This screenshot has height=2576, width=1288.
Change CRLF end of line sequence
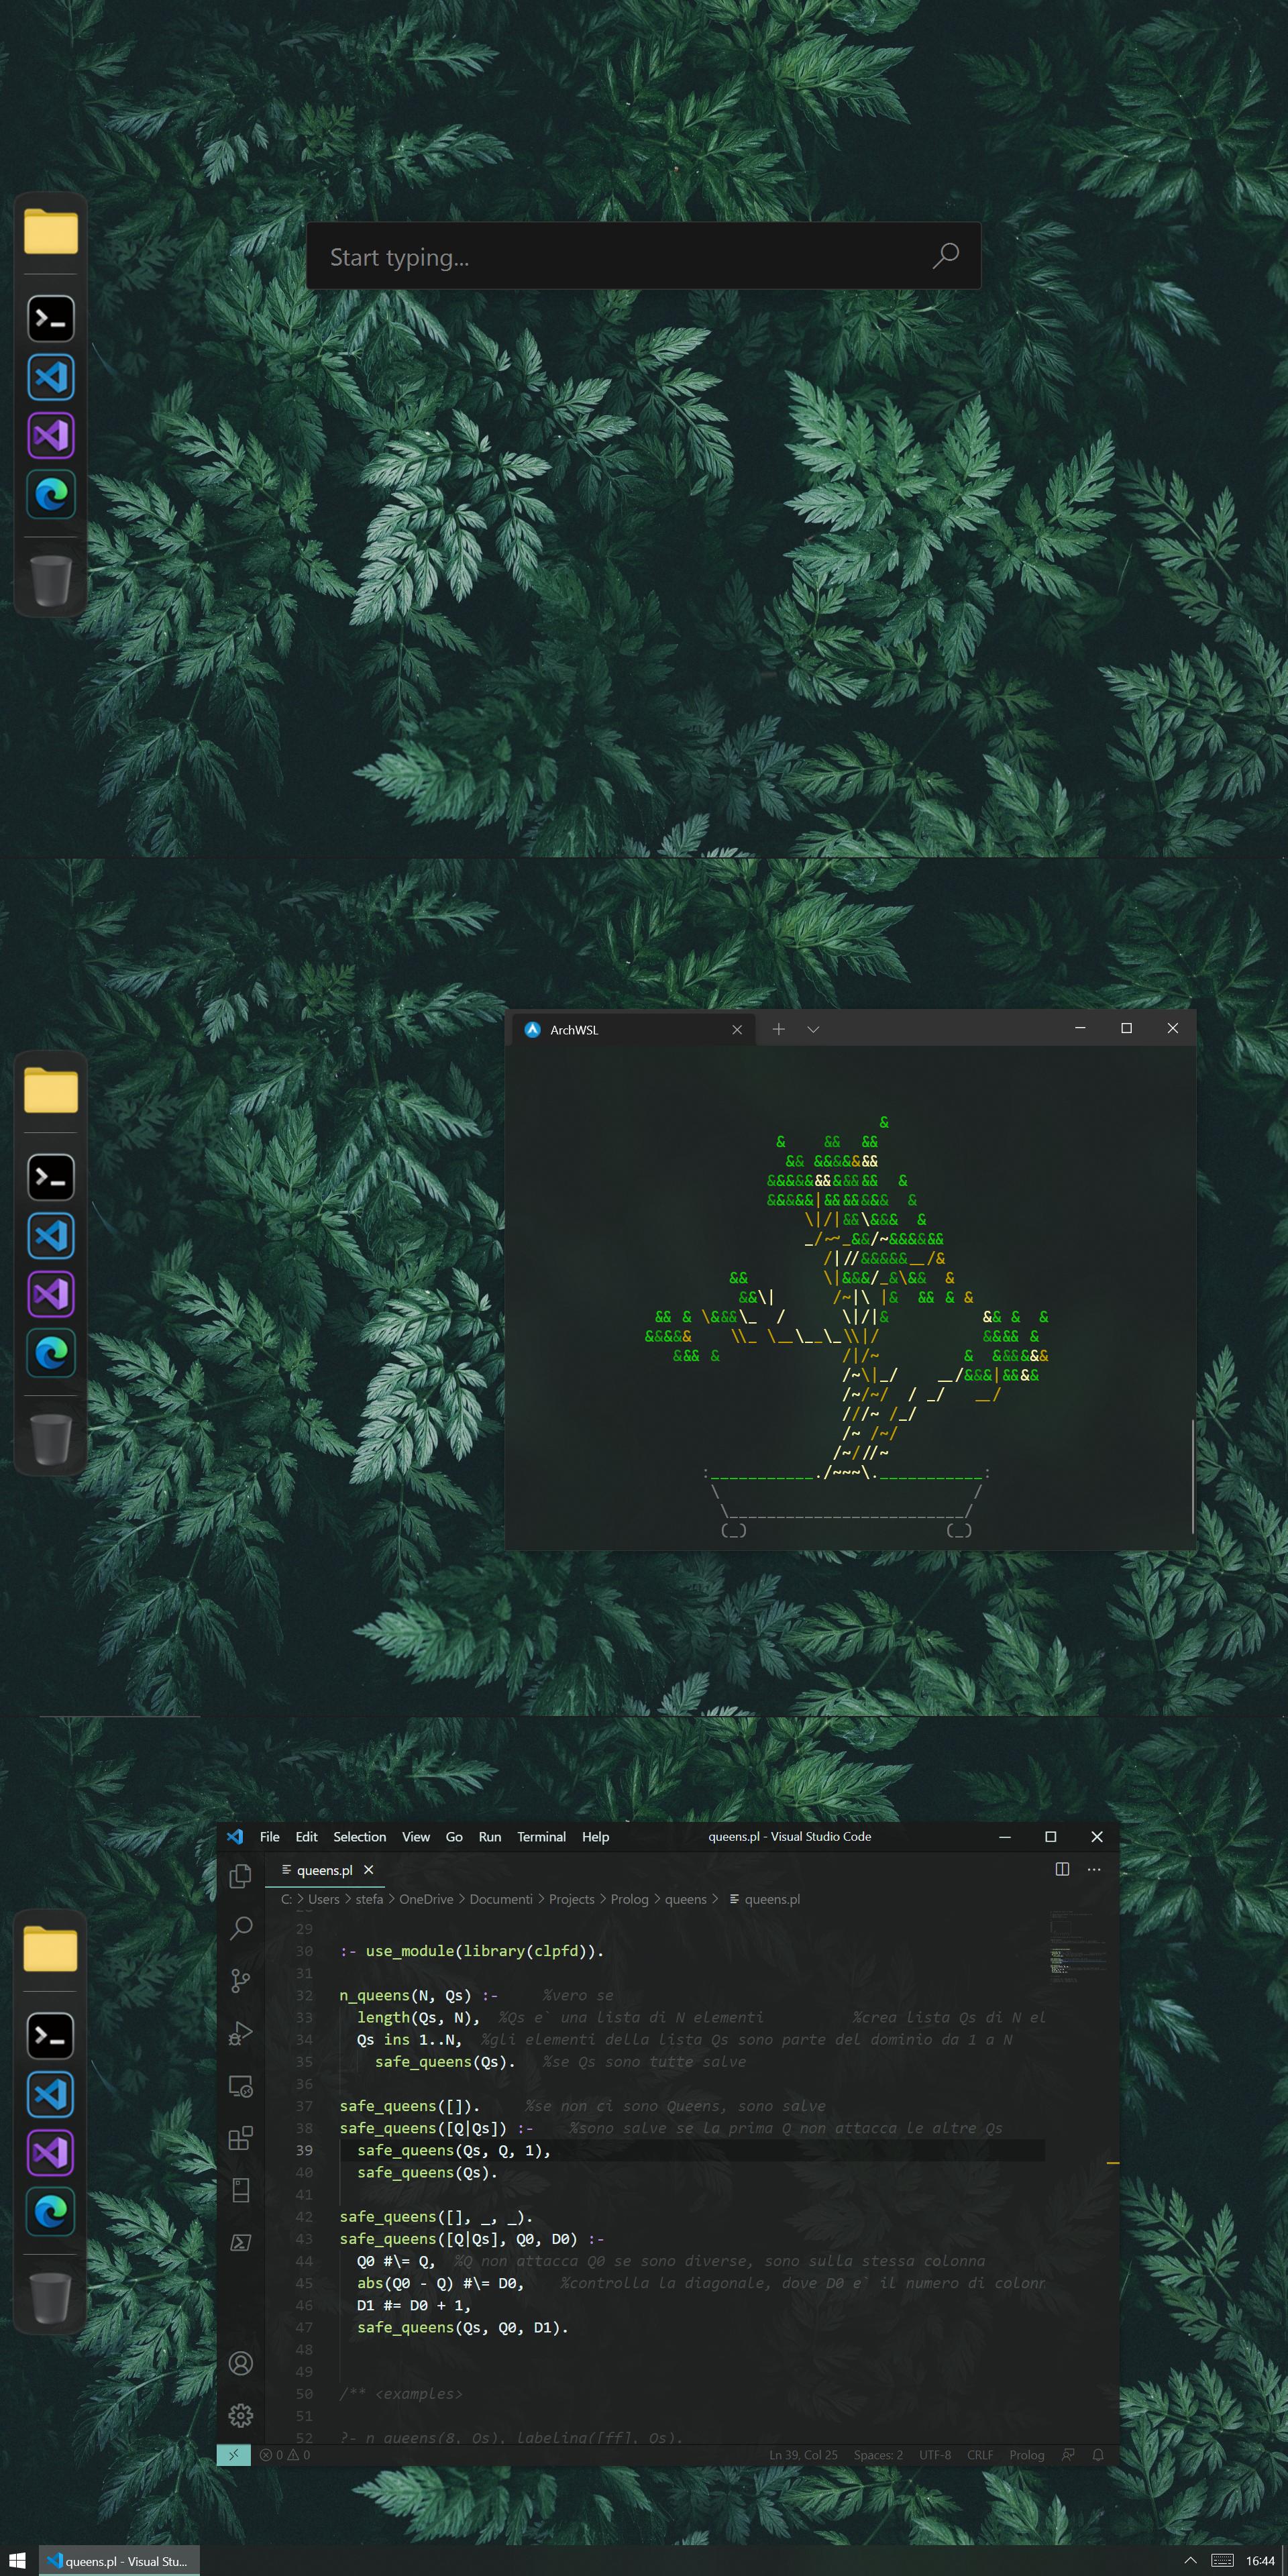click(x=979, y=2454)
